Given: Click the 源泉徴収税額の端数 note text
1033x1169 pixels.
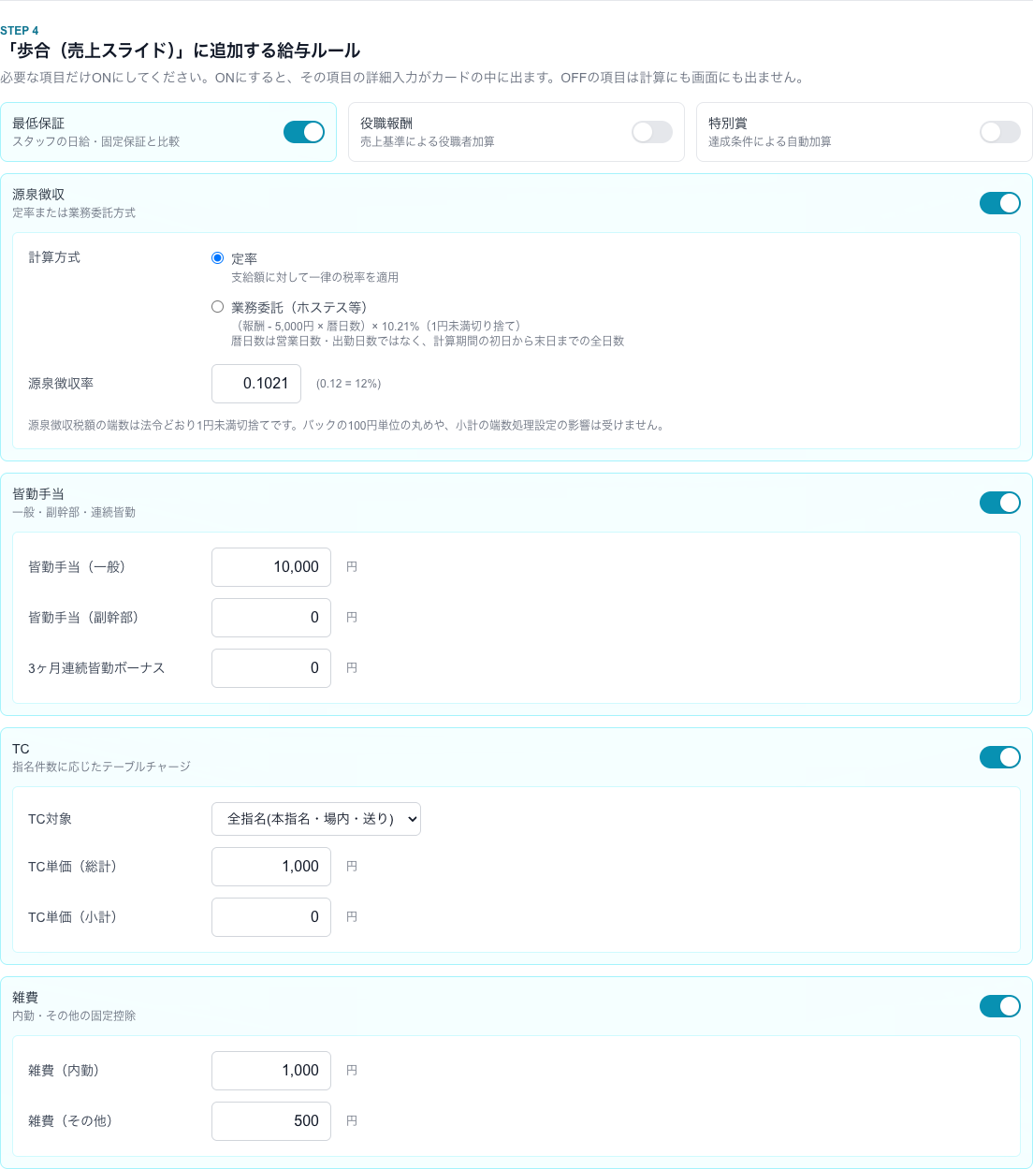Looking at the screenshot, I should 348,425.
